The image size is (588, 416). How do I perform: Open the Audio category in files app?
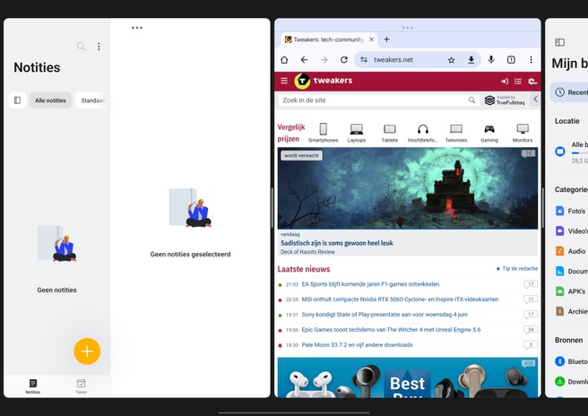(570, 251)
